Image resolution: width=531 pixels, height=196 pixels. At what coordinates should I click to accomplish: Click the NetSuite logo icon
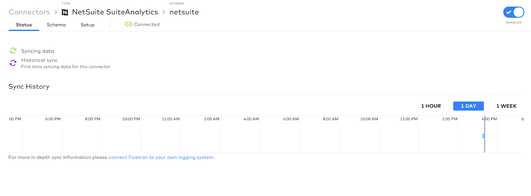tap(65, 12)
